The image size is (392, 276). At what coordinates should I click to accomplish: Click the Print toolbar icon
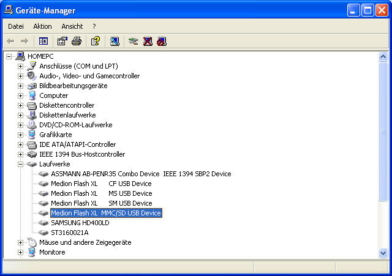click(77, 41)
